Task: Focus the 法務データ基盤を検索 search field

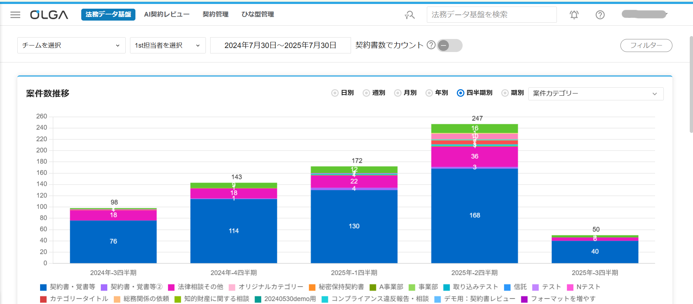Action: 491,15
